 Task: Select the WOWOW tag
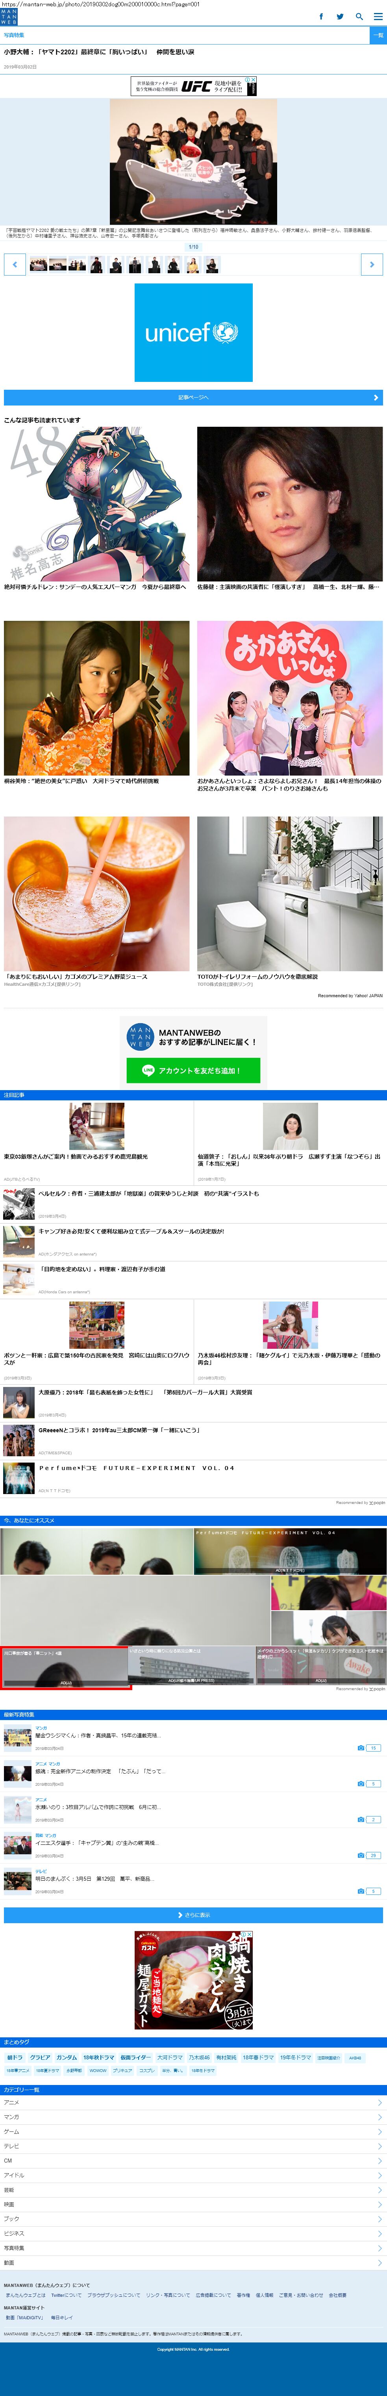coord(98,2070)
